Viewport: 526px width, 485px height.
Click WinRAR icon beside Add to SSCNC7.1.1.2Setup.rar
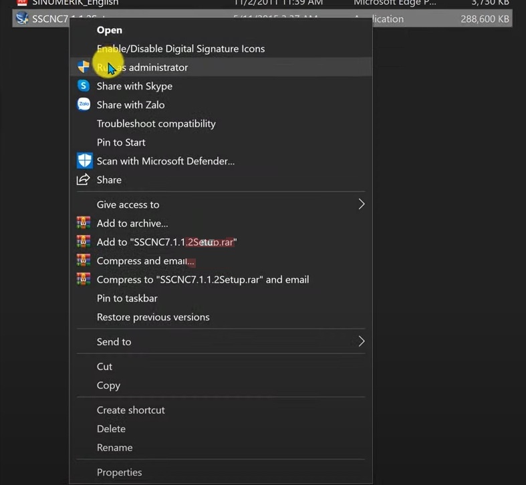click(x=84, y=241)
